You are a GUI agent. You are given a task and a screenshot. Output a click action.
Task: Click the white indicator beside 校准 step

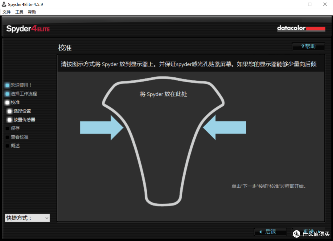[7, 103]
